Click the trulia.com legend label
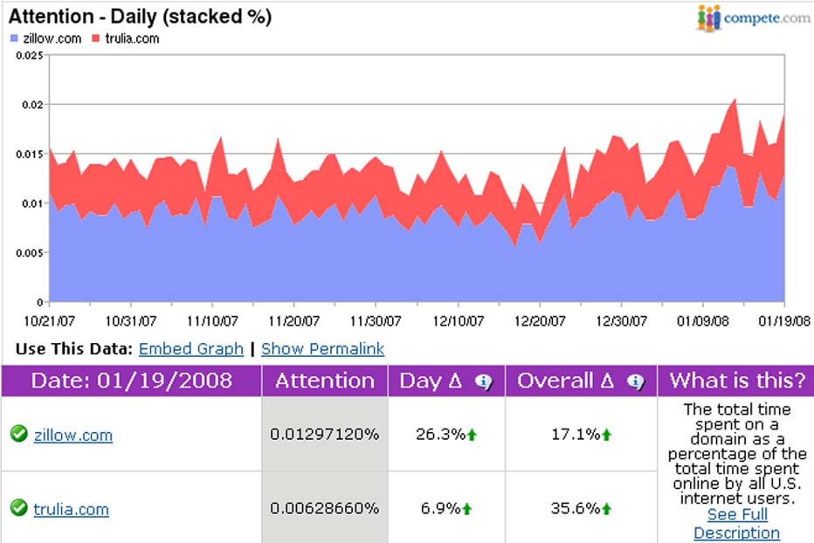Screen dimensions: 814x543 pos(132,39)
